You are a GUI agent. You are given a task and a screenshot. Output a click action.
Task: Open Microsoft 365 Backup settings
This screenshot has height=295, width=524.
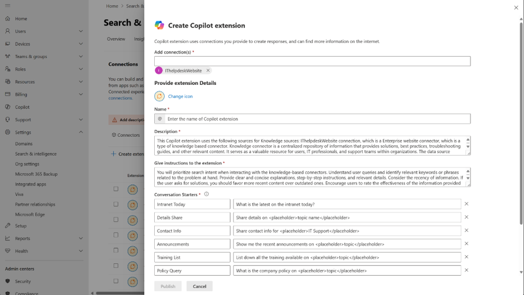pos(36,174)
